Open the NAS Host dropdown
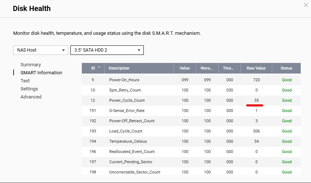This screenshot has height=183, width=311. (41, 50)
